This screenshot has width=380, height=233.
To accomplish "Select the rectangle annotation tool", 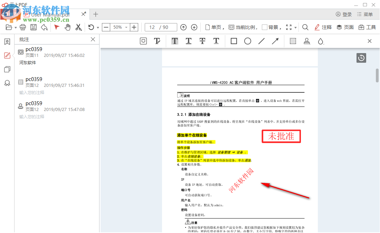I will [x=234, y=41].
